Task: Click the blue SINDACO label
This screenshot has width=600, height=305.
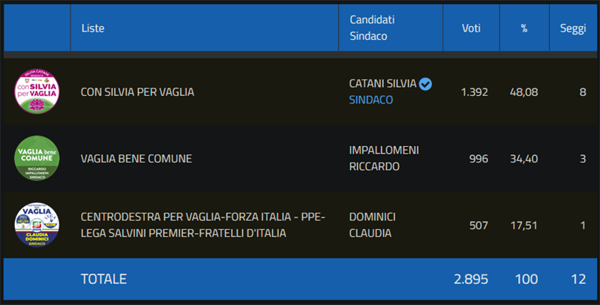Action: 371,100
